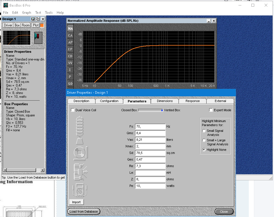Switch to the EP graph side tab
This screenshot has width=274, height=217.
[70, 49]
